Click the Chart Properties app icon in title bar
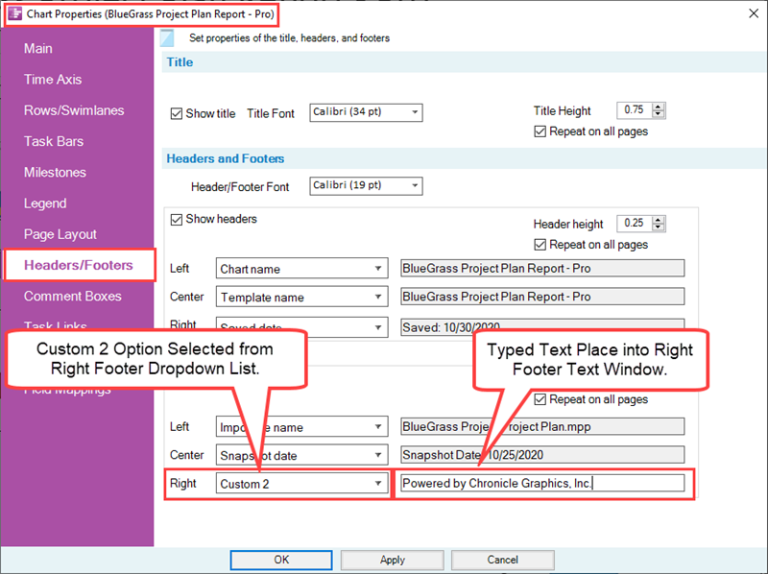Screen dimensions: 768x574 (15, 13)
